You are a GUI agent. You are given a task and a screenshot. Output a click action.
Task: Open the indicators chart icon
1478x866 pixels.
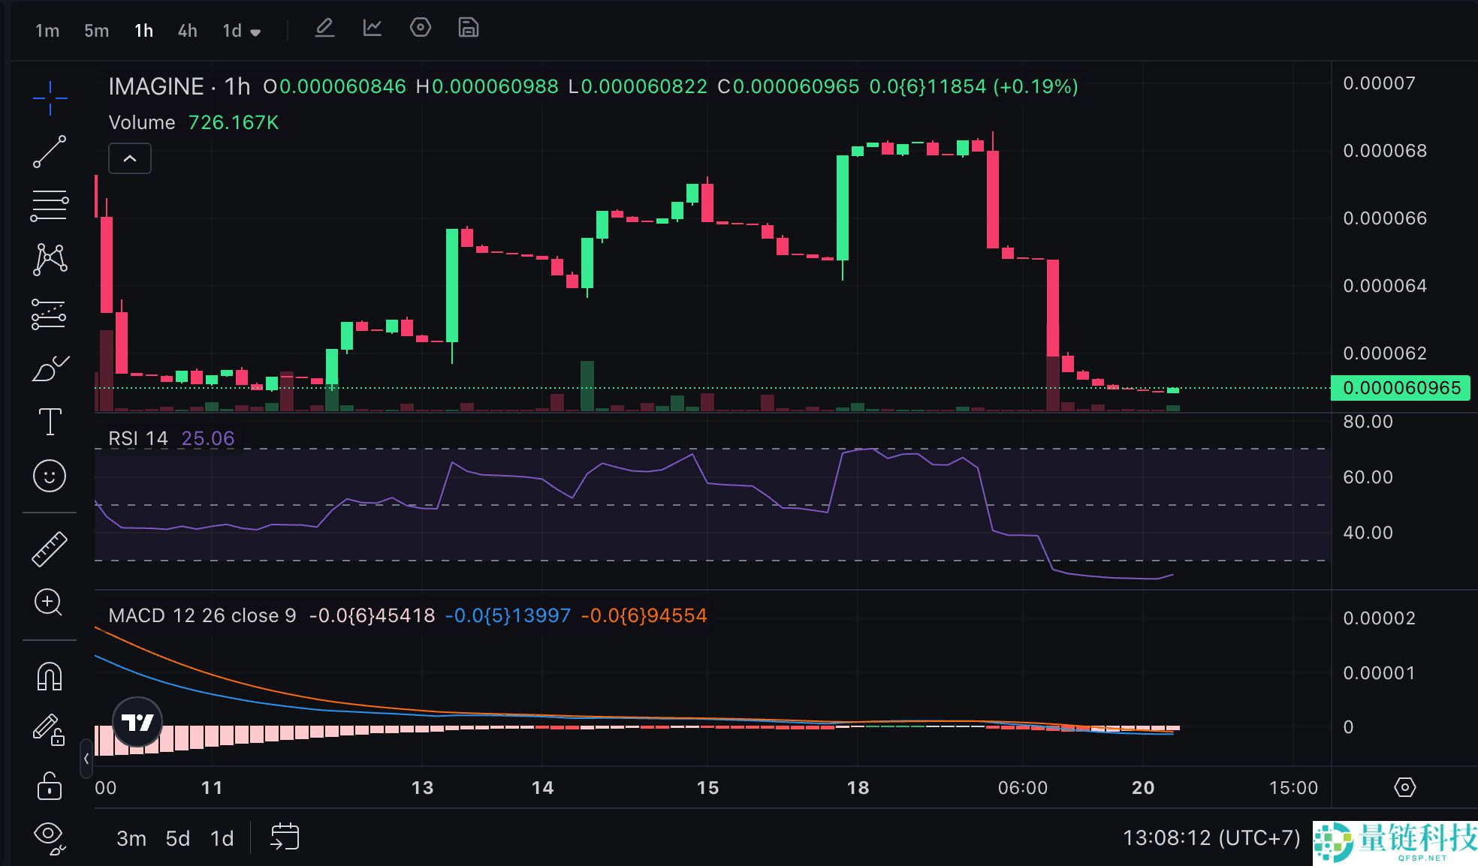(373, 29)
